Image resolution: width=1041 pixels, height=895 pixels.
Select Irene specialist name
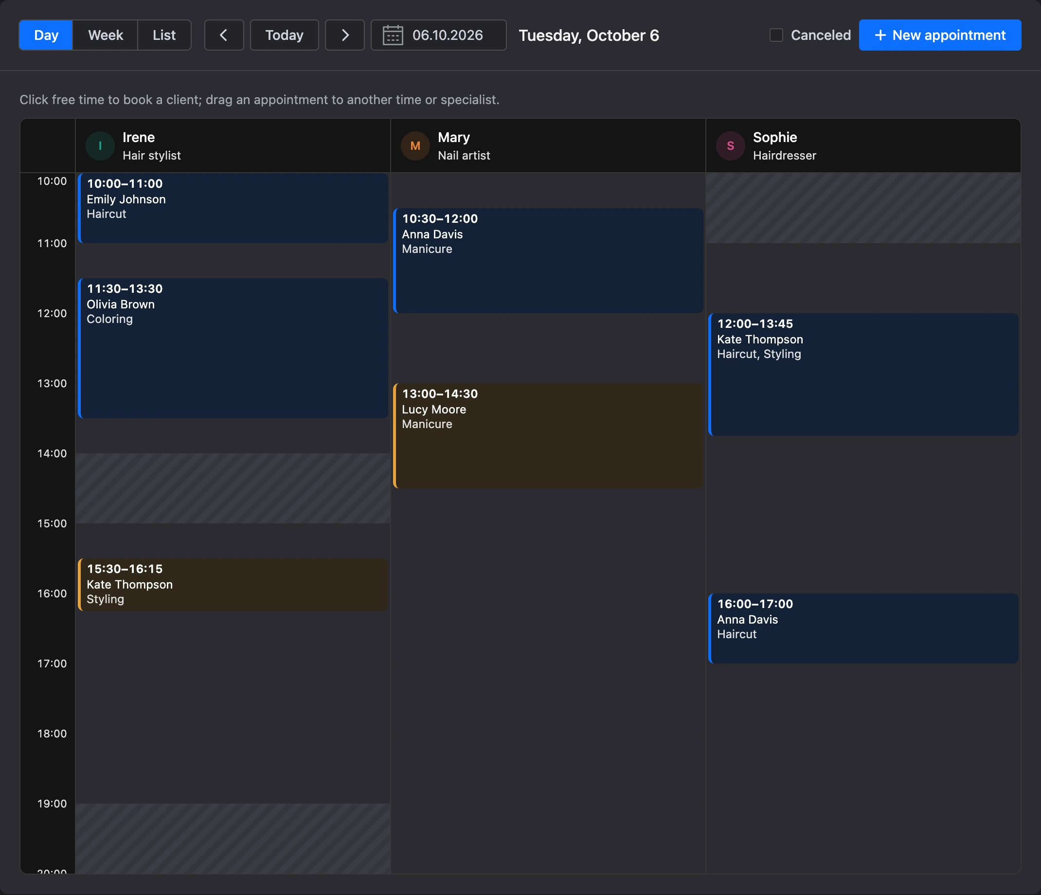[x=139, y=137]
